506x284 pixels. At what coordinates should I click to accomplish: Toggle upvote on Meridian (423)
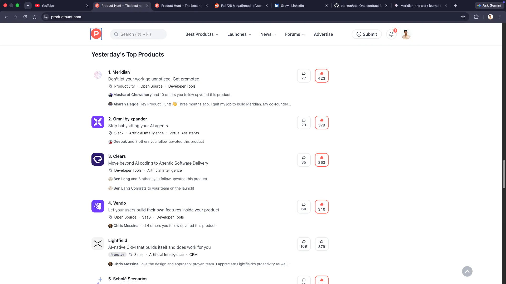point(322,76)
